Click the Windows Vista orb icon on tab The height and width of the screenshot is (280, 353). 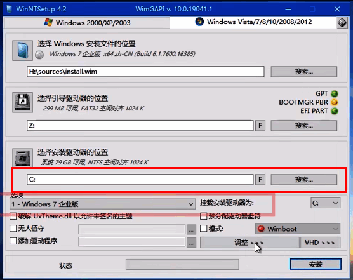tap(199, 22)
